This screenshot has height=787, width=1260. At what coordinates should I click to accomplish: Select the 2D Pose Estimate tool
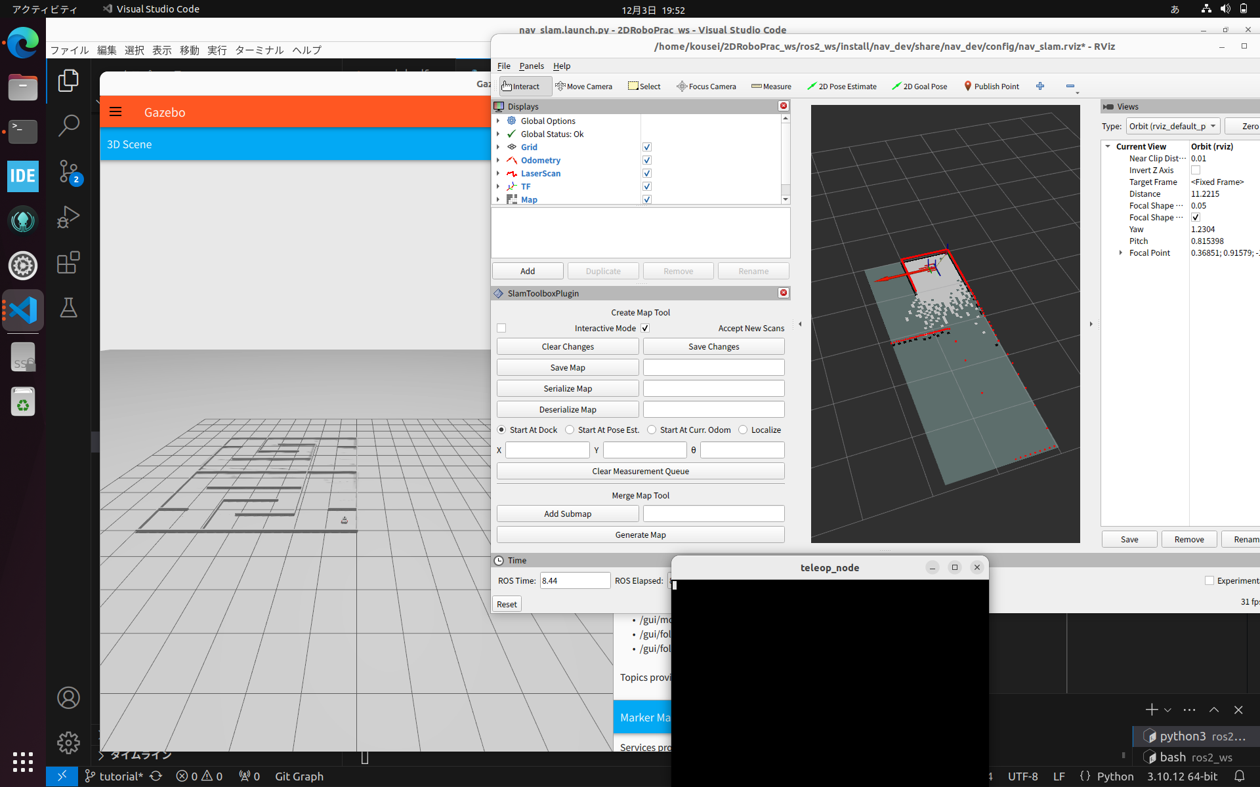[842, 86]
